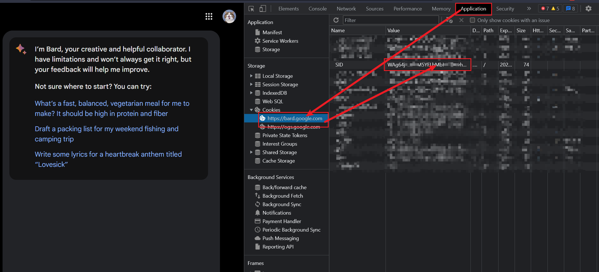Open the Storage item under Application
Image resolution: width=599 pixels, height=272 pixels.
[267, 49]
